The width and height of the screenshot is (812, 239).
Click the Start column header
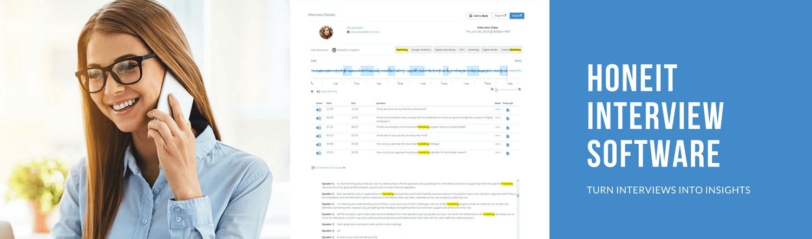(329, 103)
